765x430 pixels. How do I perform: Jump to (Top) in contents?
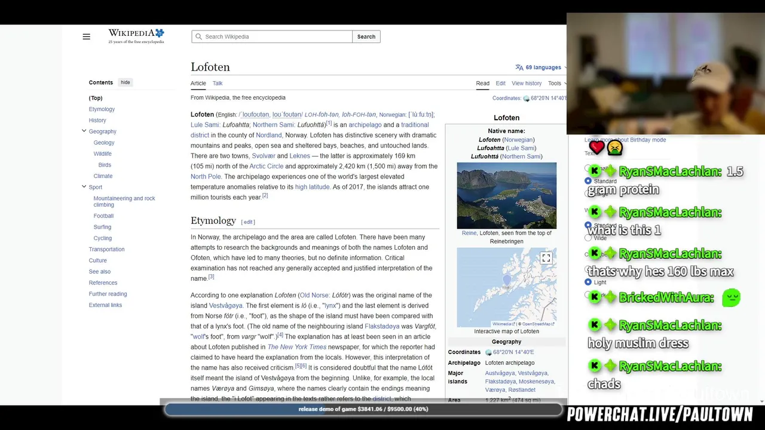pyautogui.click(x=96, y=98)
